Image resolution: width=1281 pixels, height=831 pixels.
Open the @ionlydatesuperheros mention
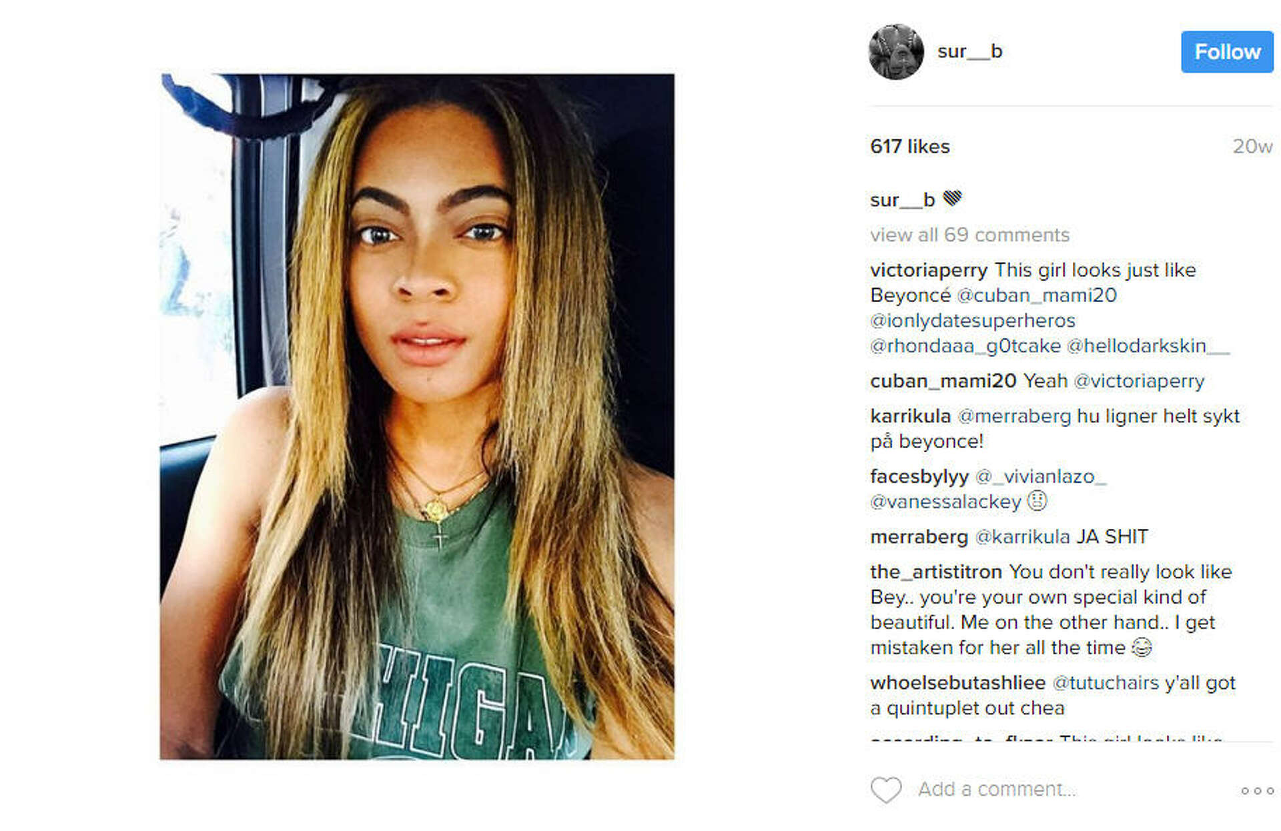[973, 321]
